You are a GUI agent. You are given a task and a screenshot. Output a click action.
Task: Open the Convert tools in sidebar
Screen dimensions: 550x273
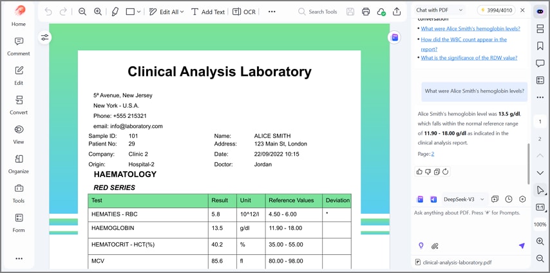19,105
